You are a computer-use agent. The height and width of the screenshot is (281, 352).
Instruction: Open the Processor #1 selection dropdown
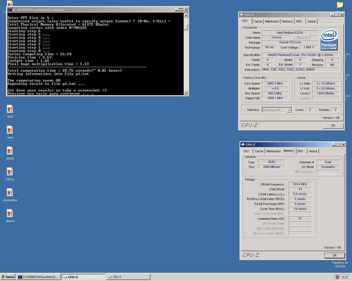289,110
